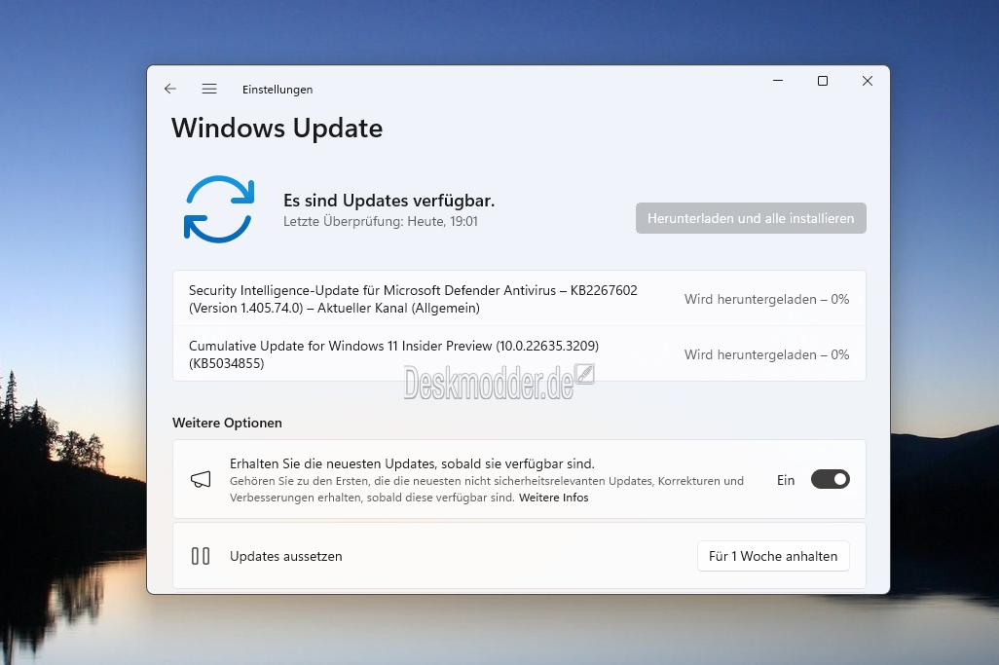This screenshot has width=999, height=665.
Task: Click the Weitere Optionen section heading
Action: click(227, 423)
